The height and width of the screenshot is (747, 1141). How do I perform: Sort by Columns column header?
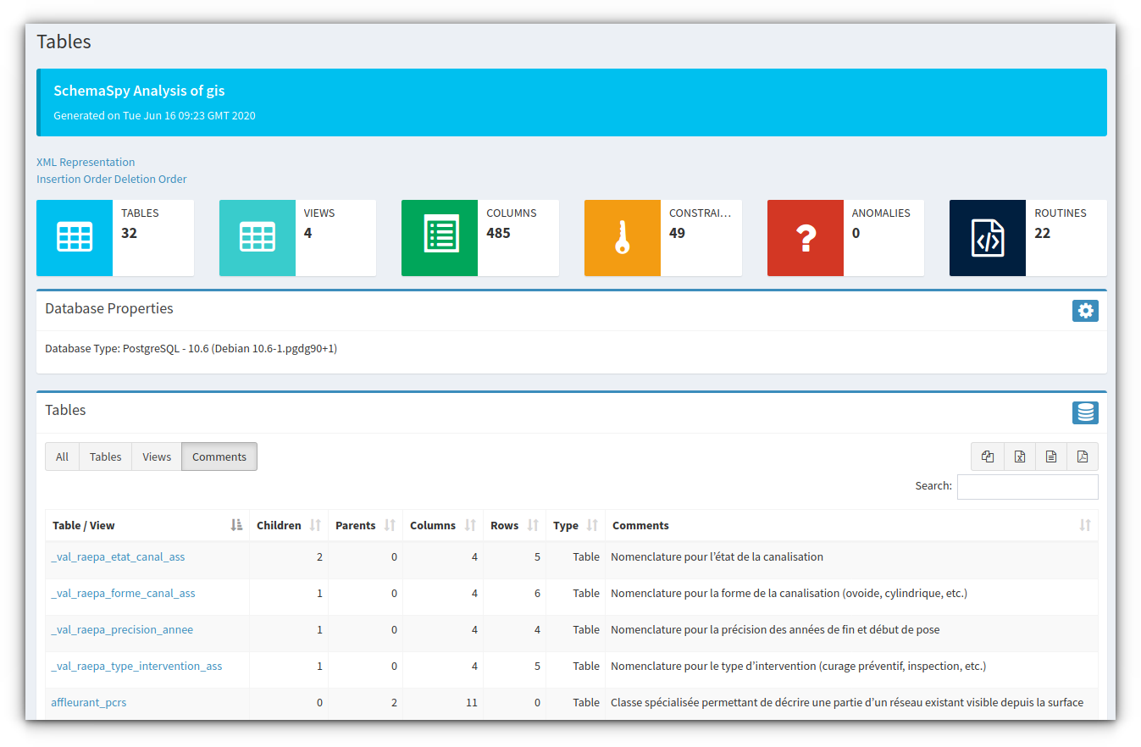pos(443,525)
